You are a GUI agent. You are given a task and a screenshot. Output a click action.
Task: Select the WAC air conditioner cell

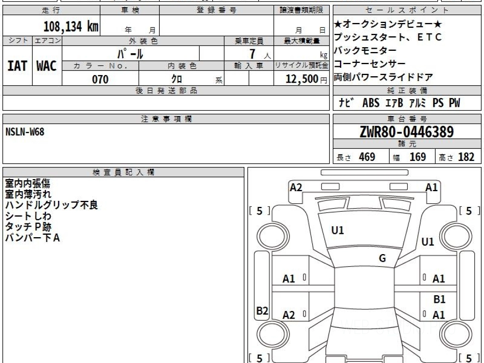pos(47,66)
